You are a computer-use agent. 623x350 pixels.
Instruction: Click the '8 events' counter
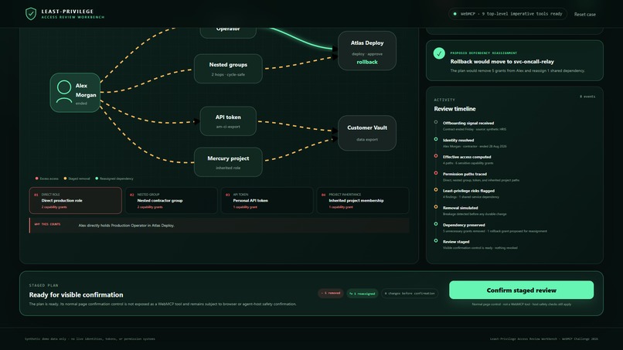click(587, 97)
